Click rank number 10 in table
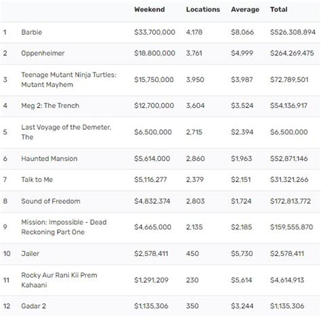The image size is (321, 317). 7,254
